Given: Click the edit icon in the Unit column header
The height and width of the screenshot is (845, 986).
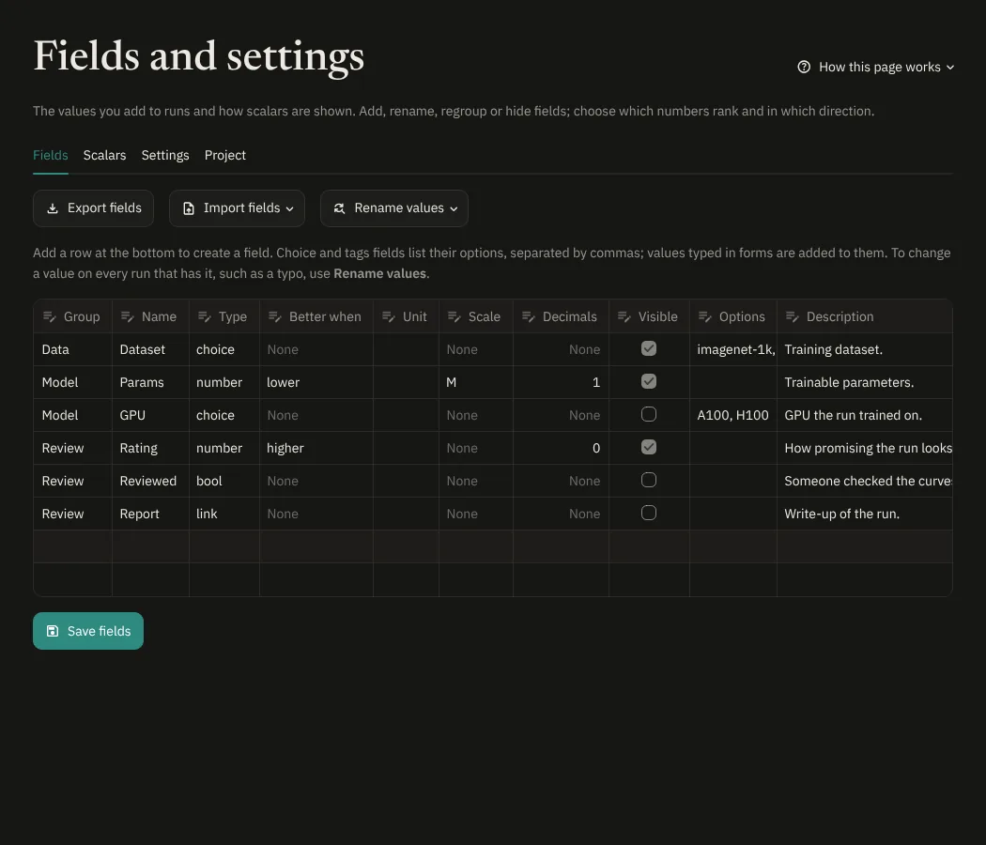Looking at the screenshot, I should pos(389,317).
